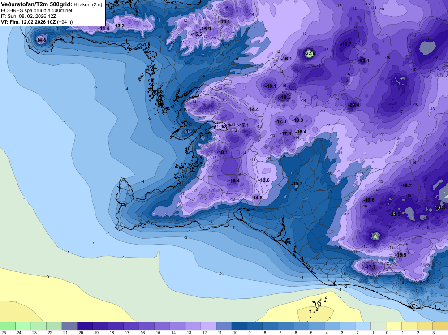Screen dimensions: 448x335
Task: Click the temperature label -19.8
Action: click(369, 200)
